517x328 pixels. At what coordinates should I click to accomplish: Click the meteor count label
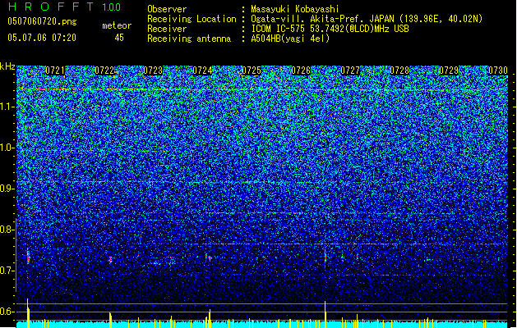117,25
